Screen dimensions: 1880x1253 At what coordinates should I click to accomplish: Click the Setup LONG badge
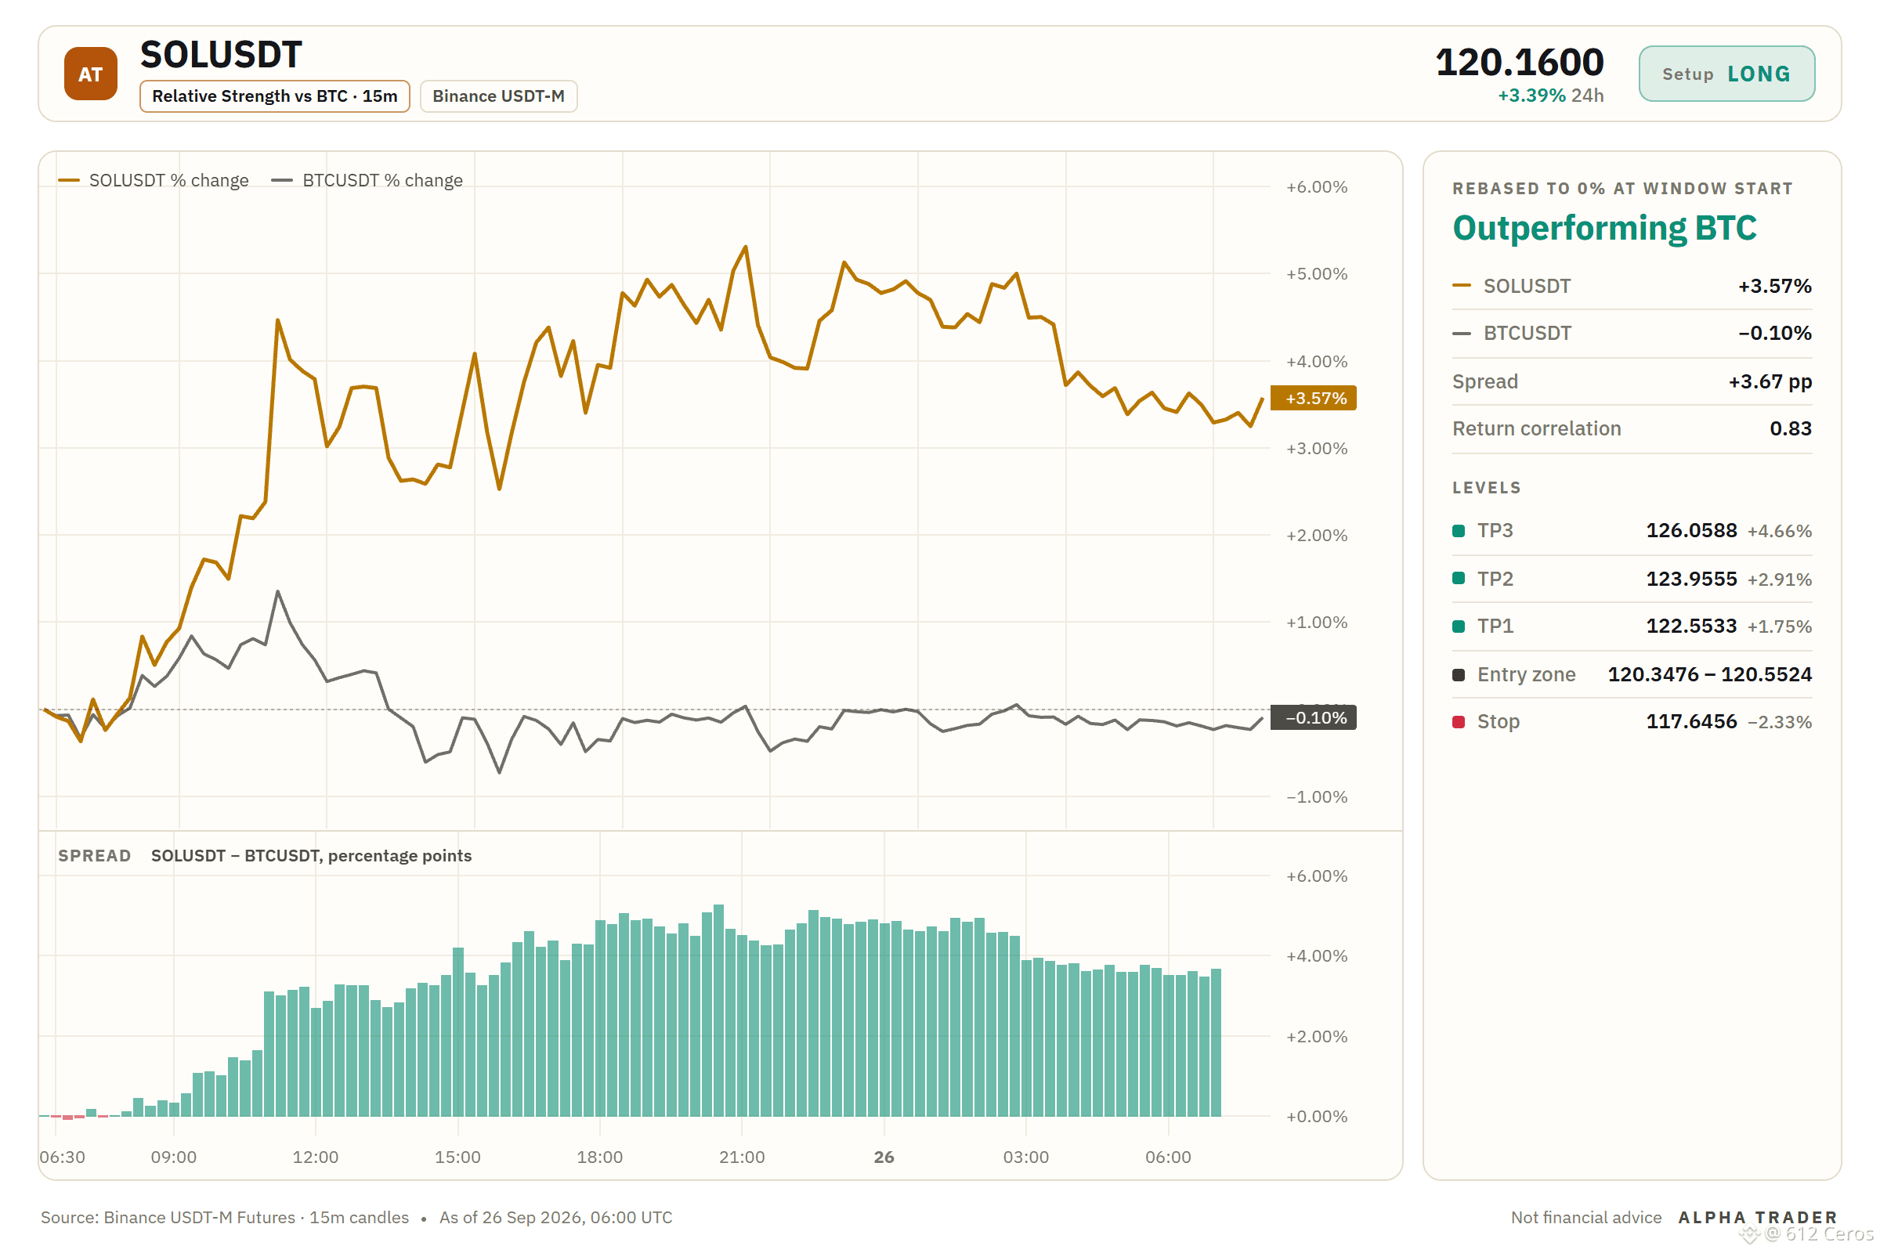(1726, 74)
